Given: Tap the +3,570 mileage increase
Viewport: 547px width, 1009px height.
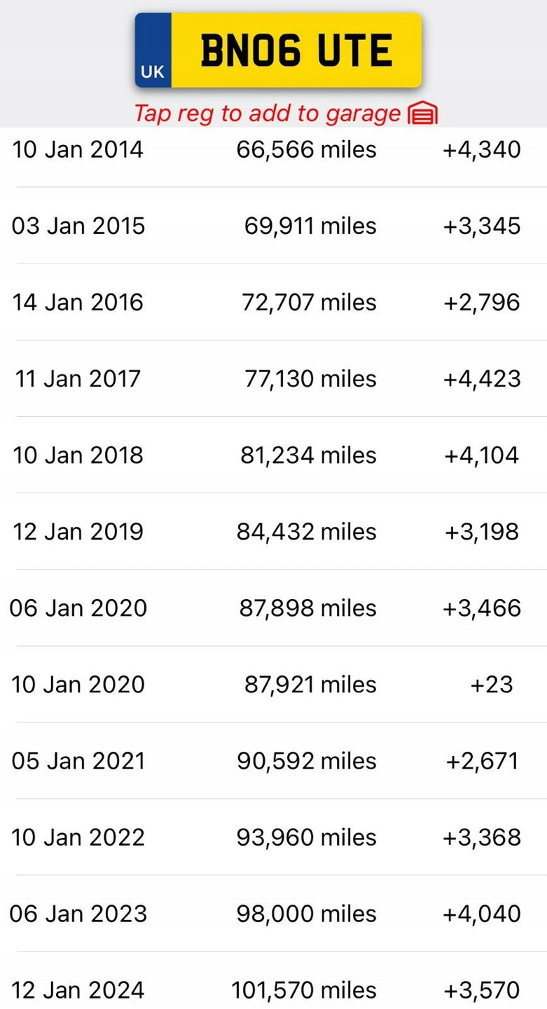Looking at the screenshot, I should 482,989.
